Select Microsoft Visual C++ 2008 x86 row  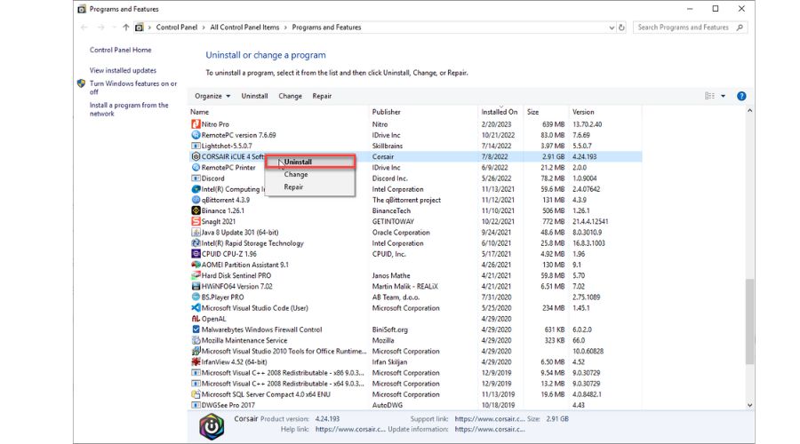(416, 373)
